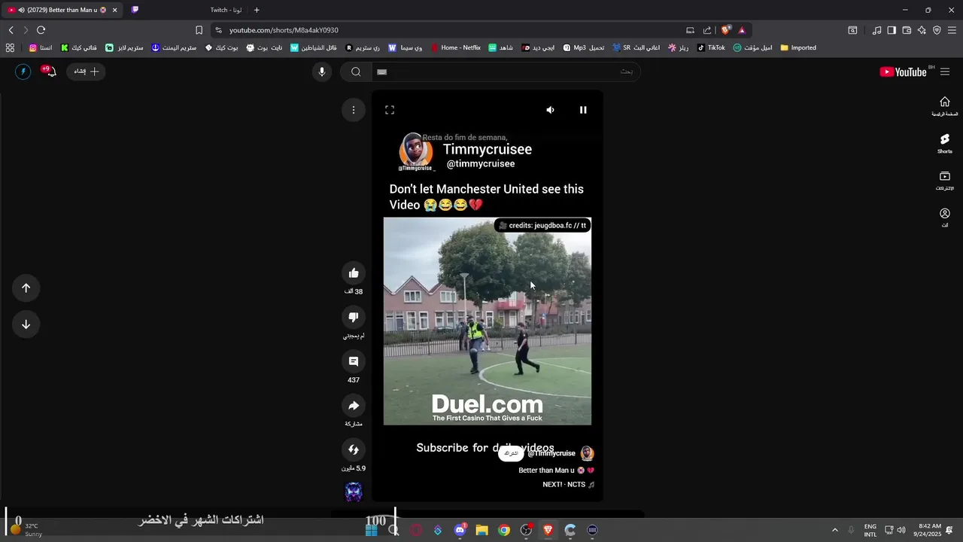Open @Timmycruise channel link on short

551,453
